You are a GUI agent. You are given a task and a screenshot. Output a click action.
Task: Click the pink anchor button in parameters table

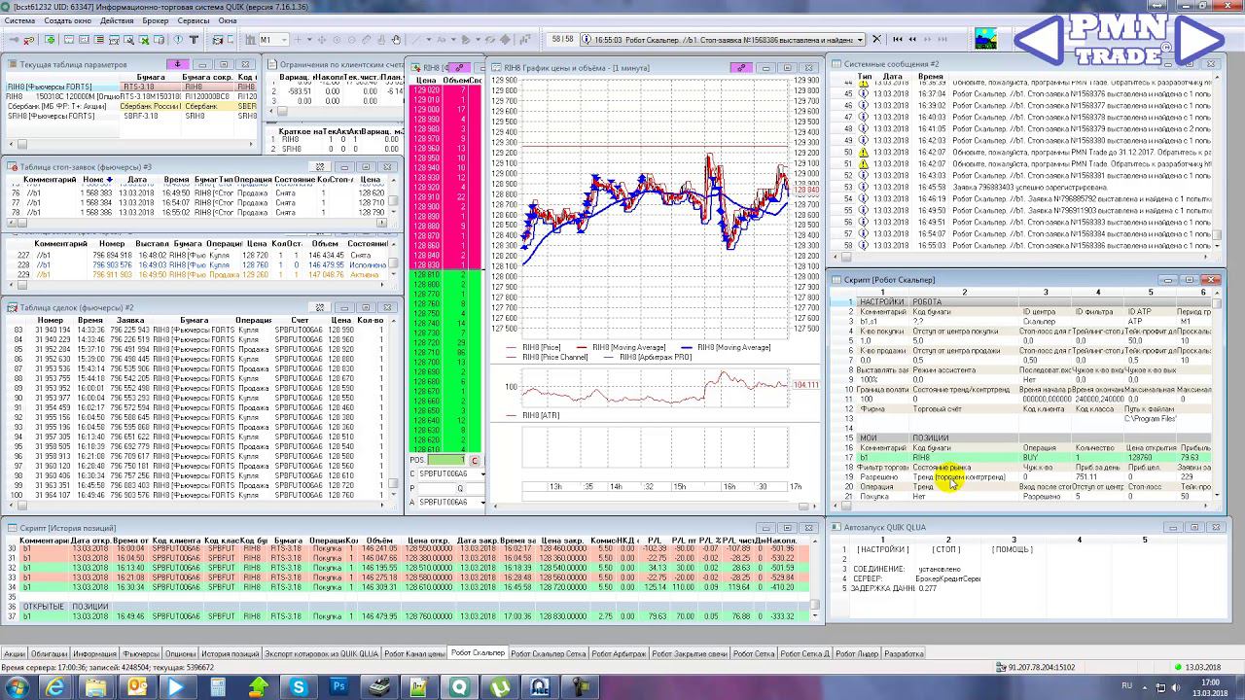(178, 64)
